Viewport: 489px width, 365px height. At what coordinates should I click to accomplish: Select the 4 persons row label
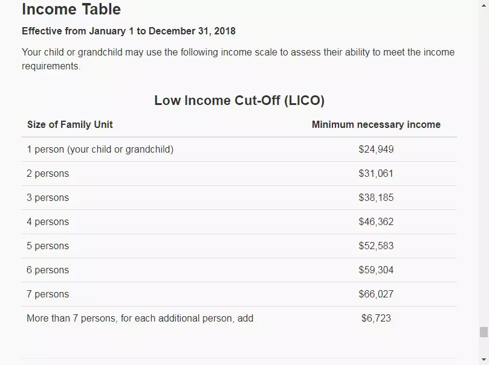pos(48,222)
